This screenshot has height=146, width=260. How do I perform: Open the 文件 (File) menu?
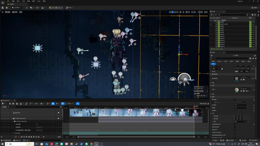[x=8, y=1]
